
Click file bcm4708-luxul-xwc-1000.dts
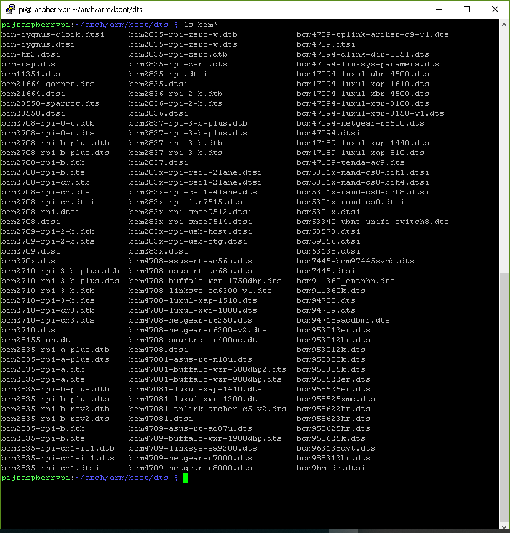click(193, 311)
